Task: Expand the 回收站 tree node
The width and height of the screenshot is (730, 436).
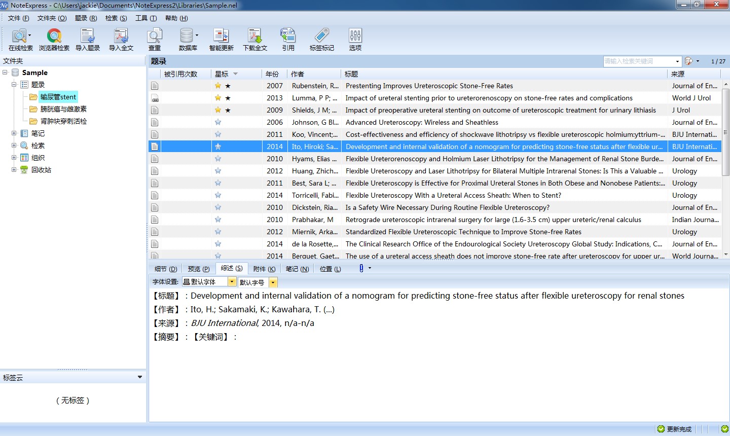Action: point(14,170)
